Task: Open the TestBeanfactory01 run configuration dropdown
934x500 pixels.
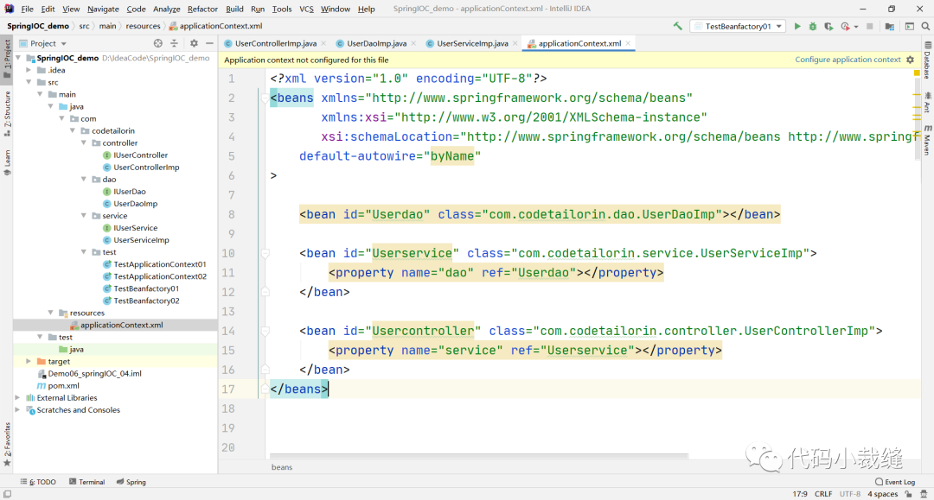Action: click(737, 27)
